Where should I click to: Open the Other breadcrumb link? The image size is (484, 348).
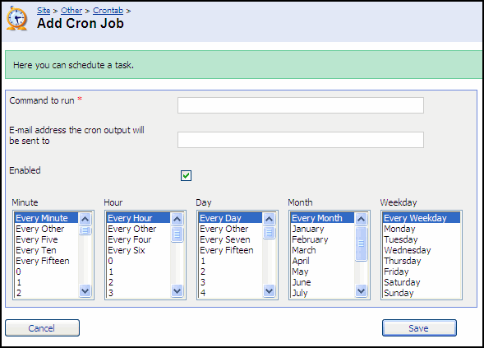(x=71, y=11)
